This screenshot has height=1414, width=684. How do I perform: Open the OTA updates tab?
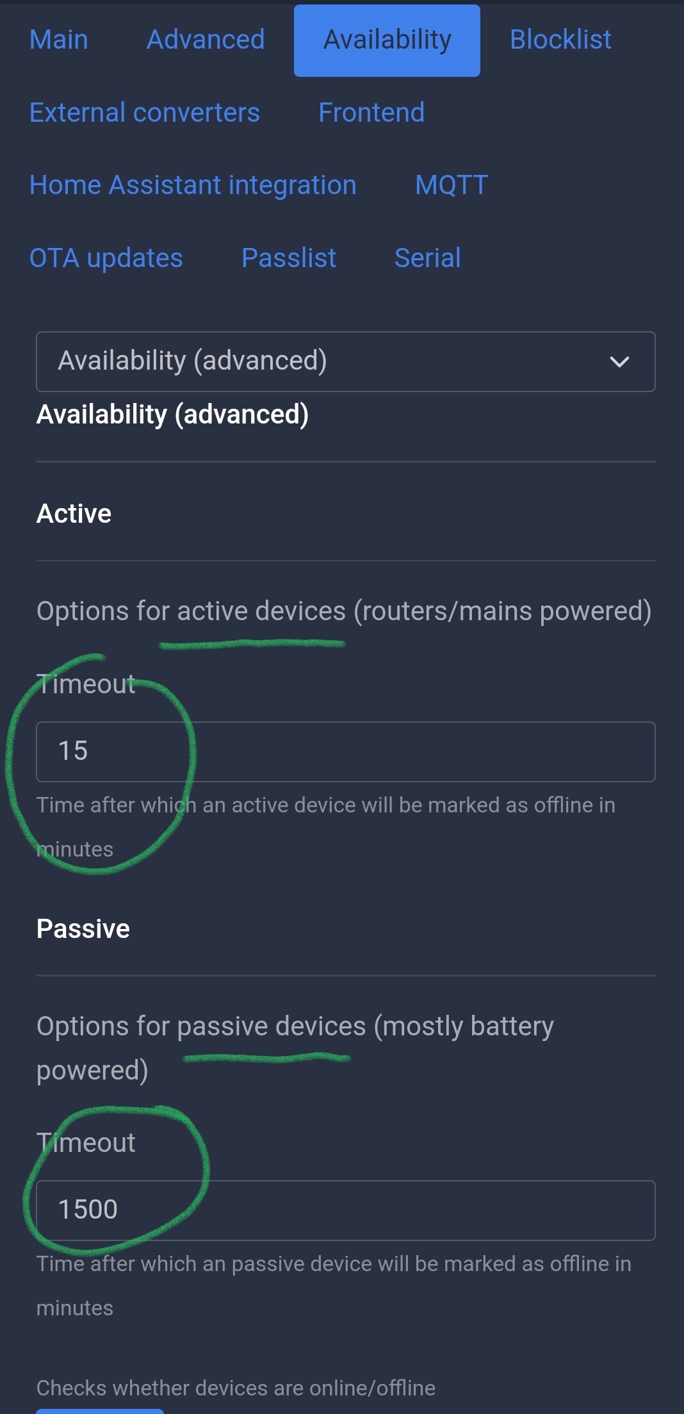106,258
